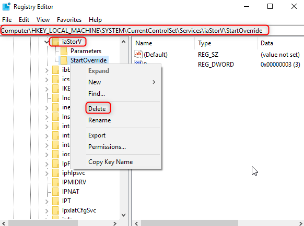Open the Favorites menu

tap(69, 20)
